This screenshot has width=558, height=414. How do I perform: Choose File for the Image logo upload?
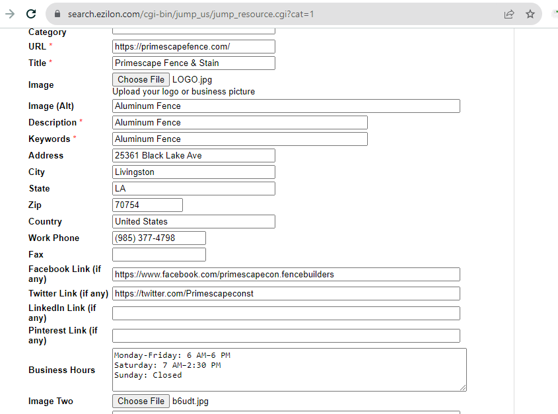tap(141, 79)
